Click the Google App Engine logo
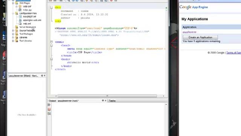This screenshot has width=241, height=136. coord(194,7)
